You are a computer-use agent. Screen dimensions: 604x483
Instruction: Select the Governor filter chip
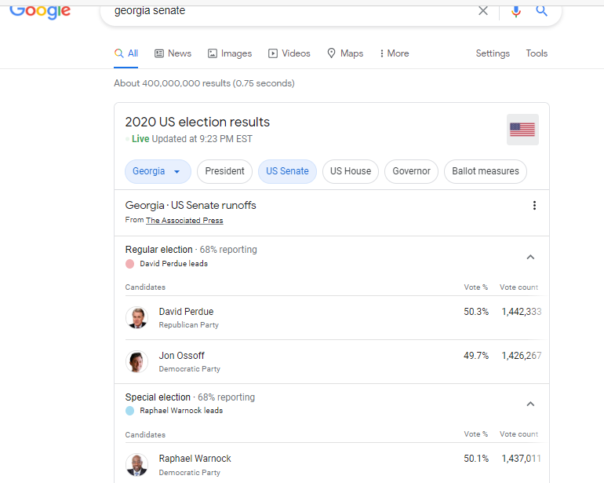tap(411, 171)
